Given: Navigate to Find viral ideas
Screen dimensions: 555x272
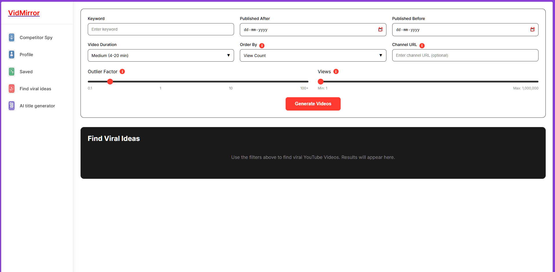Looking at the screenshot, I should tap(35, 89).
